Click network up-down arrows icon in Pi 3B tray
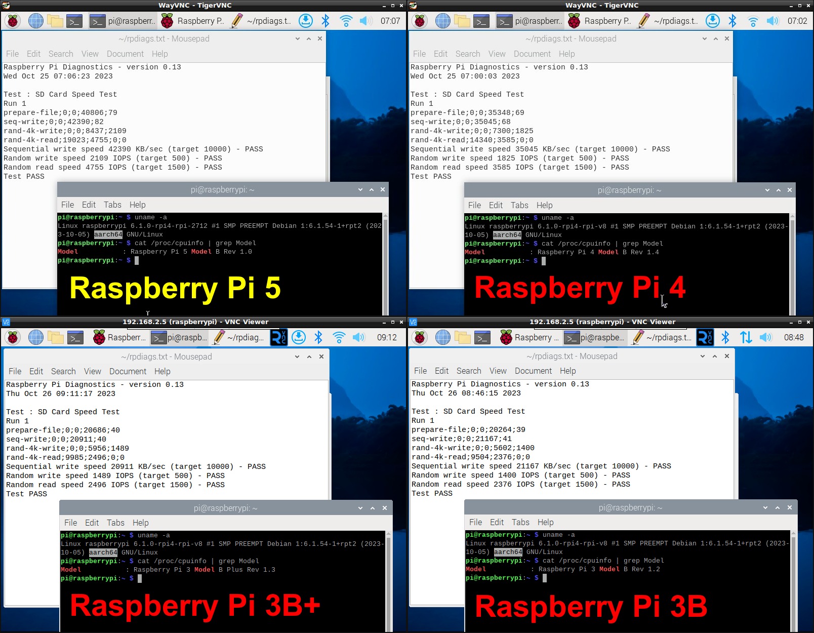Screen dimensions: 814x633 click(x=746, y=337)
